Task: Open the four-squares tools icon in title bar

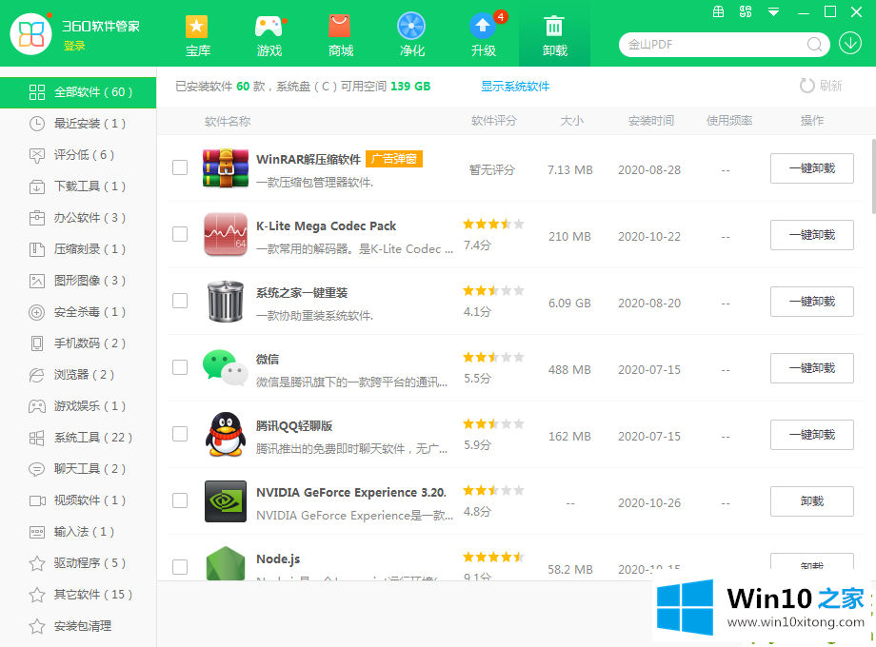Action: [x=746, y=11]
